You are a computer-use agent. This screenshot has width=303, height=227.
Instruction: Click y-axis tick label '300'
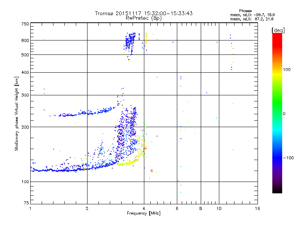25,95
